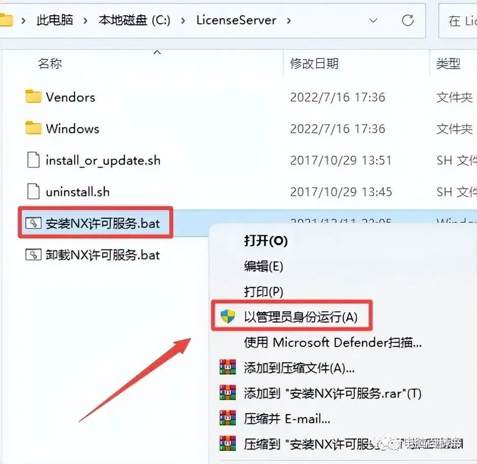Image resolution: width=477 pixels, height=464 pixels.
Task: Choose 打开(O) in the context menu
Action: click(x=266, y=241)
